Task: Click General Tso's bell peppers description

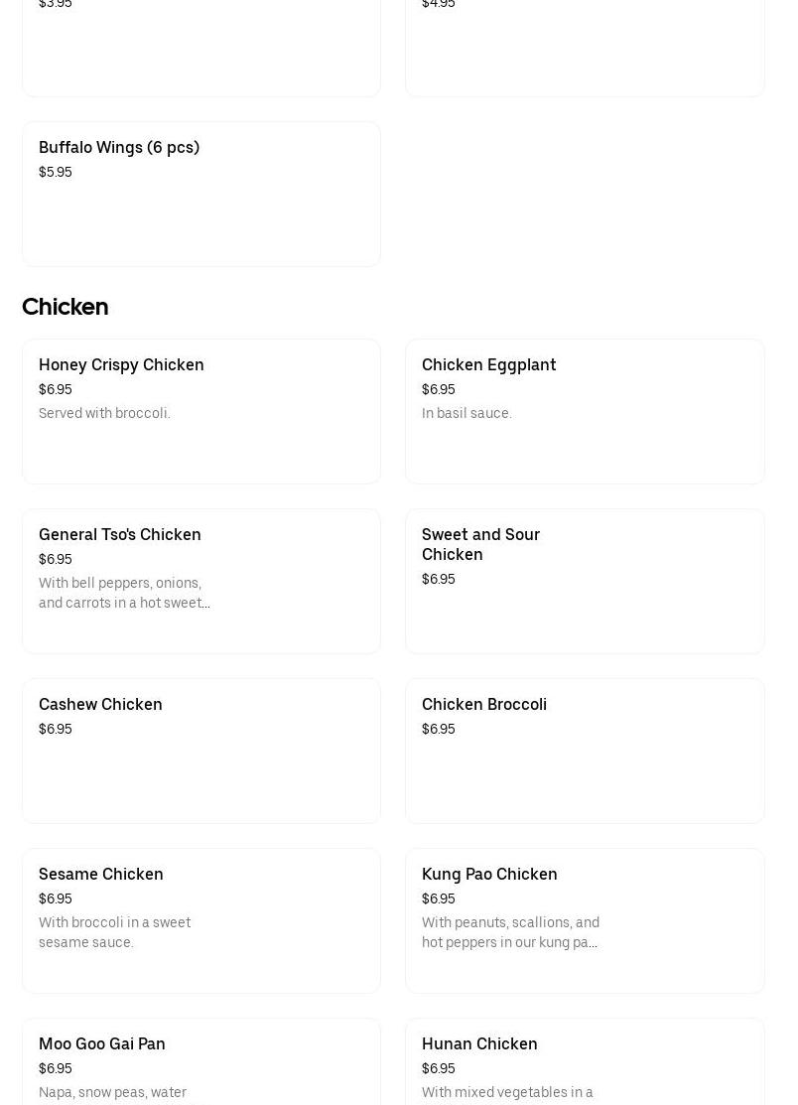Action: (x=124, y=593)
